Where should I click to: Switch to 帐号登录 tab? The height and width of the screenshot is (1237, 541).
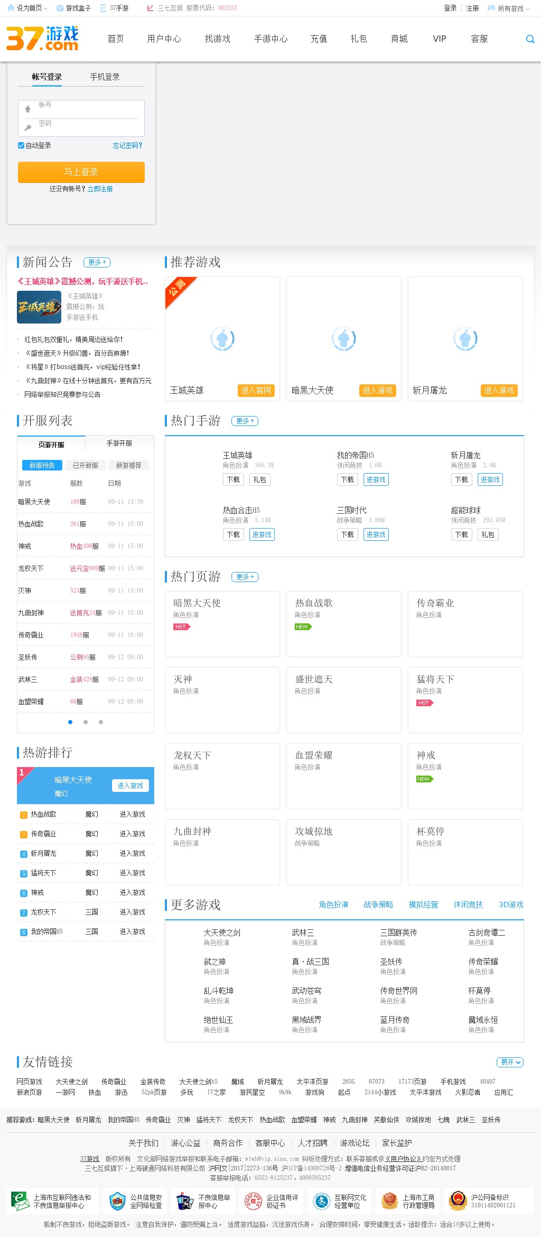[47, 77]
